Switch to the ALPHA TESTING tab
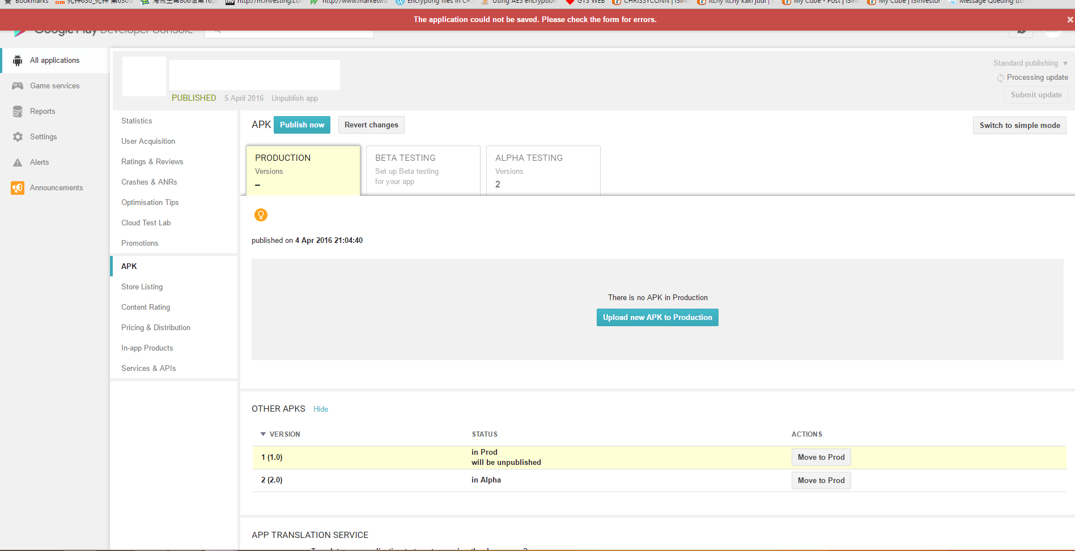This screenshot has width=1075, height=551. (542, 170)
